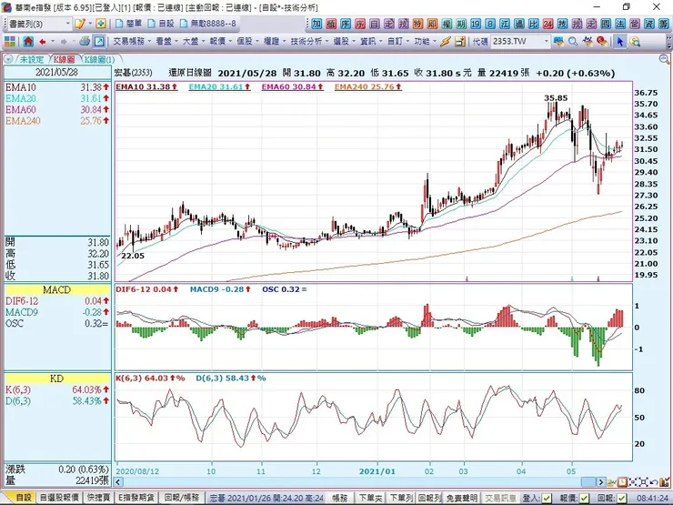Expand the 技術分析 menu
673x505 pixels.
click(309, 42)
